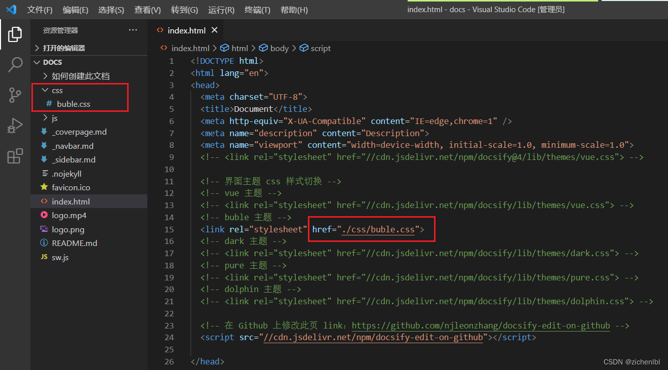Click index.html in the breadcrumb path
Viewport: 668px width, 370px height.
[190, 48]
